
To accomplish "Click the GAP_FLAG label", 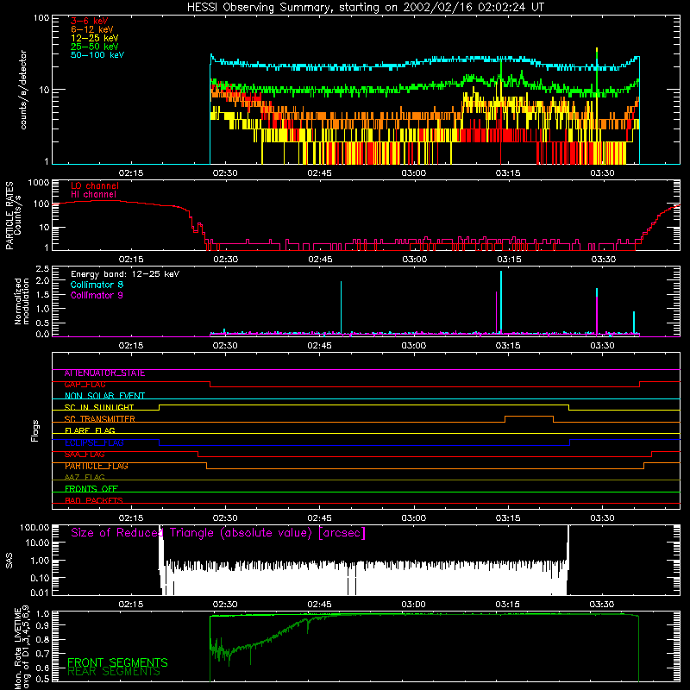I will coord(85,385).
